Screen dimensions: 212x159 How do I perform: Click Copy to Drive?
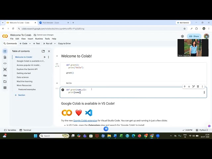pos(64,43)
